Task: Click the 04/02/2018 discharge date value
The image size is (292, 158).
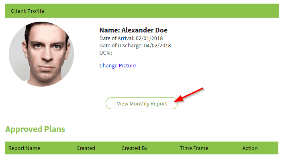Action: 157,46
